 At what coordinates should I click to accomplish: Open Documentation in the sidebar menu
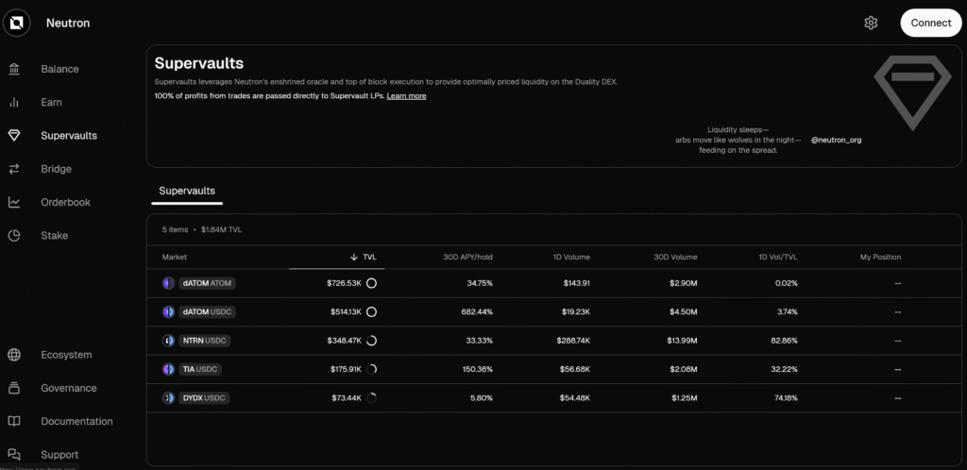(x=76, y=421)
